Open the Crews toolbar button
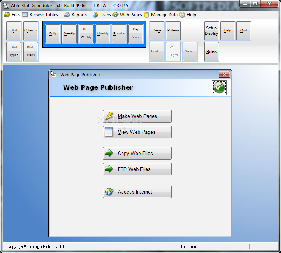This screenshot has width=281, height=253. (157, 31)
